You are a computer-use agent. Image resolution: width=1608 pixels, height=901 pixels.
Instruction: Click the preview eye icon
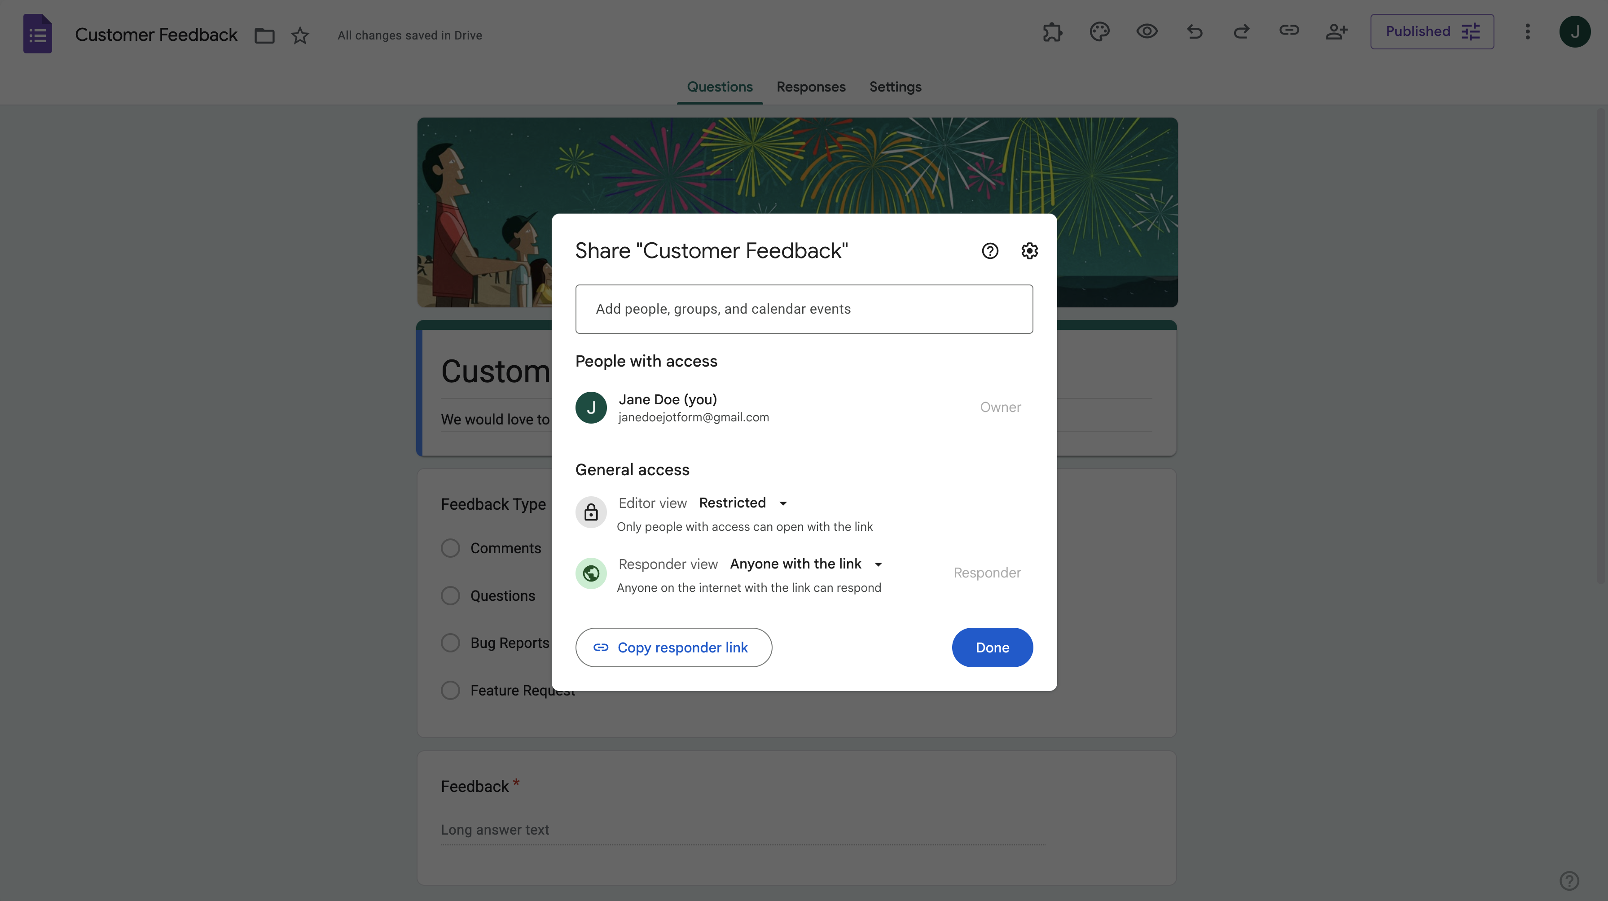pos(1147,32)
